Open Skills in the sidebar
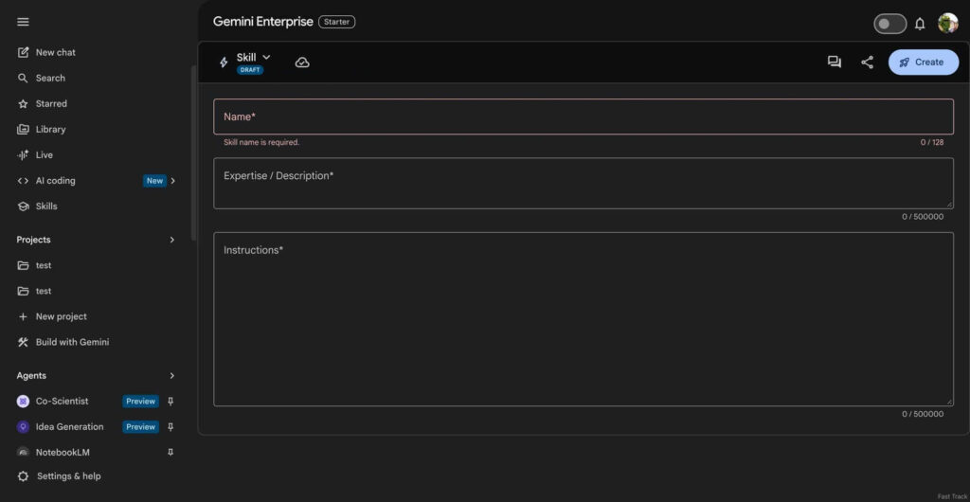Image resolution: width=970 pixels, height=502 pixels. [x=46, y=206]
